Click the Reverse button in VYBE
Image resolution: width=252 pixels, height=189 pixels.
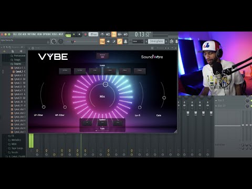[x=102, y=56]
